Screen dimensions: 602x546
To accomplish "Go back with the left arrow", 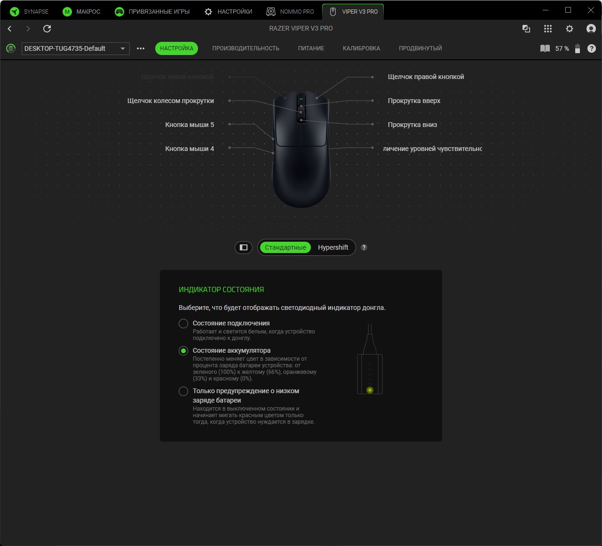I will click(x=9, y=29).
